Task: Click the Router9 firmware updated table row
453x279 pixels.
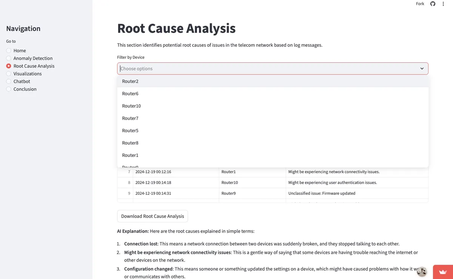Action: pyautogui.click(x=264, y=193)
